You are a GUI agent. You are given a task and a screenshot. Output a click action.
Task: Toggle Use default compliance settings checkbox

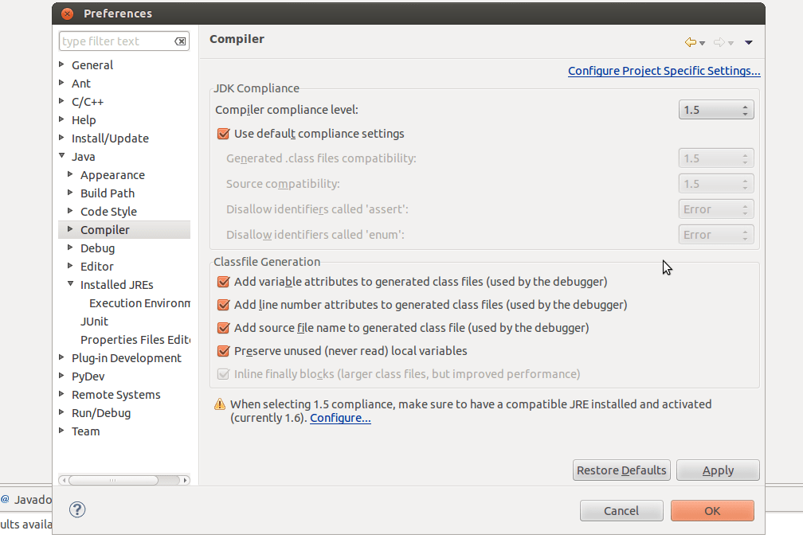click(x=223, y=134)
